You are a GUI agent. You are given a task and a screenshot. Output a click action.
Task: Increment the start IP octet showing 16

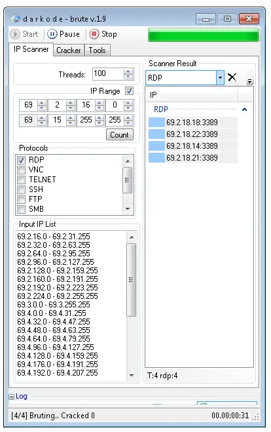tap(99, 103)
